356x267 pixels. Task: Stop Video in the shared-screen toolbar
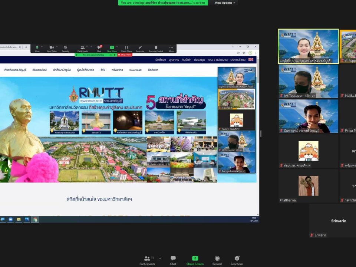[52, 48]
